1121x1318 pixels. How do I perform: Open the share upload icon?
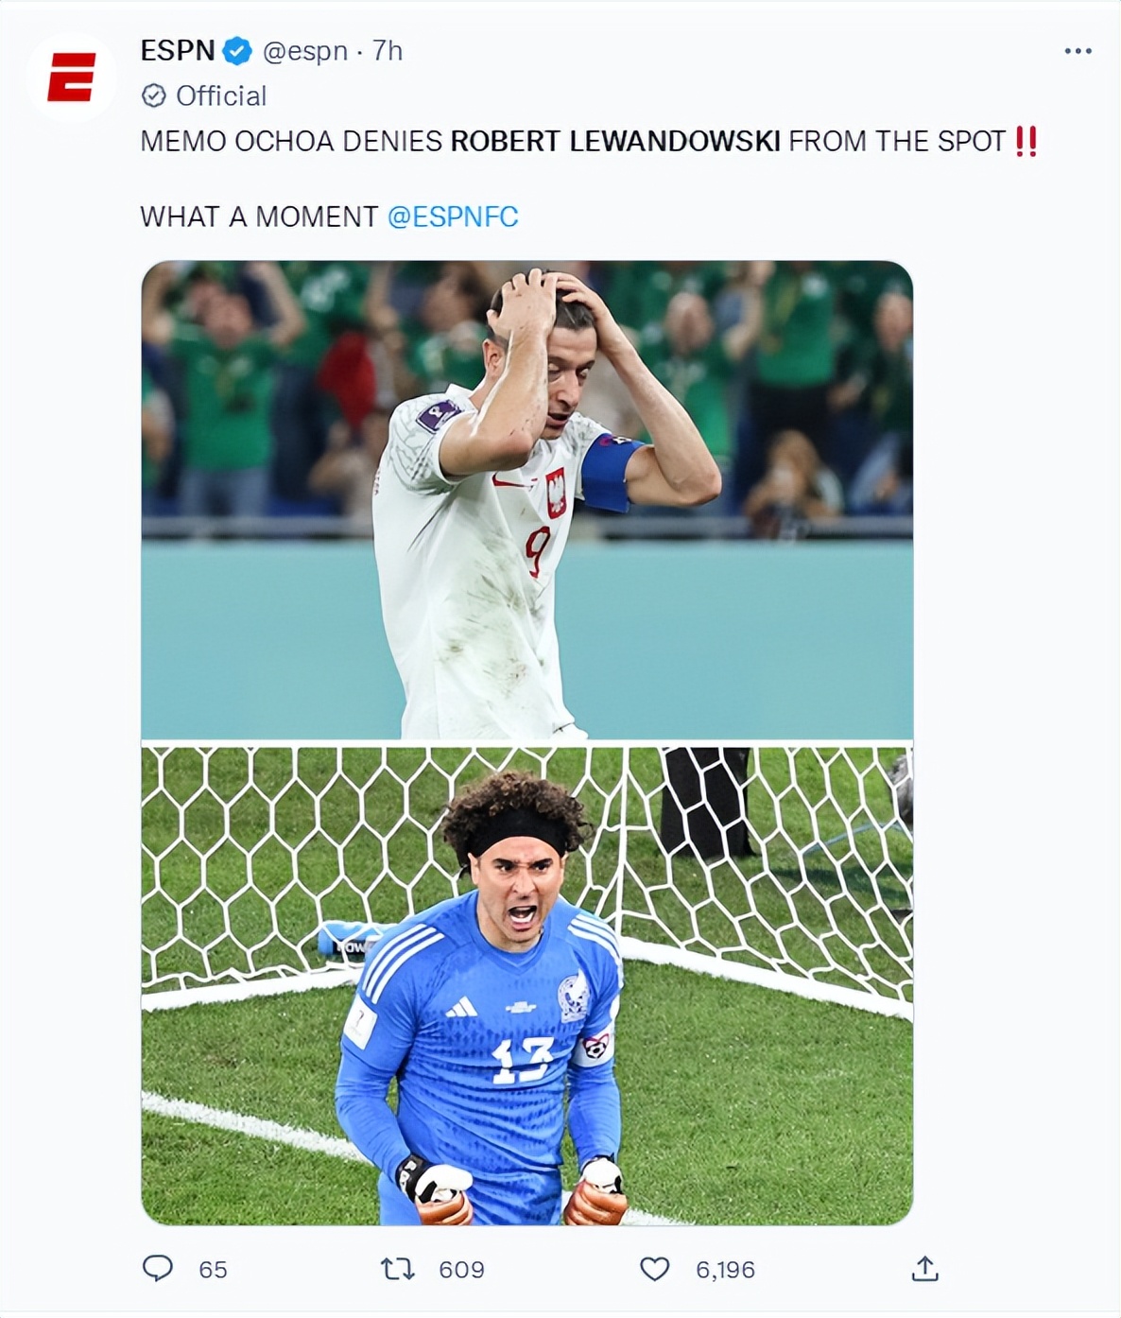tap(925, 1268)
